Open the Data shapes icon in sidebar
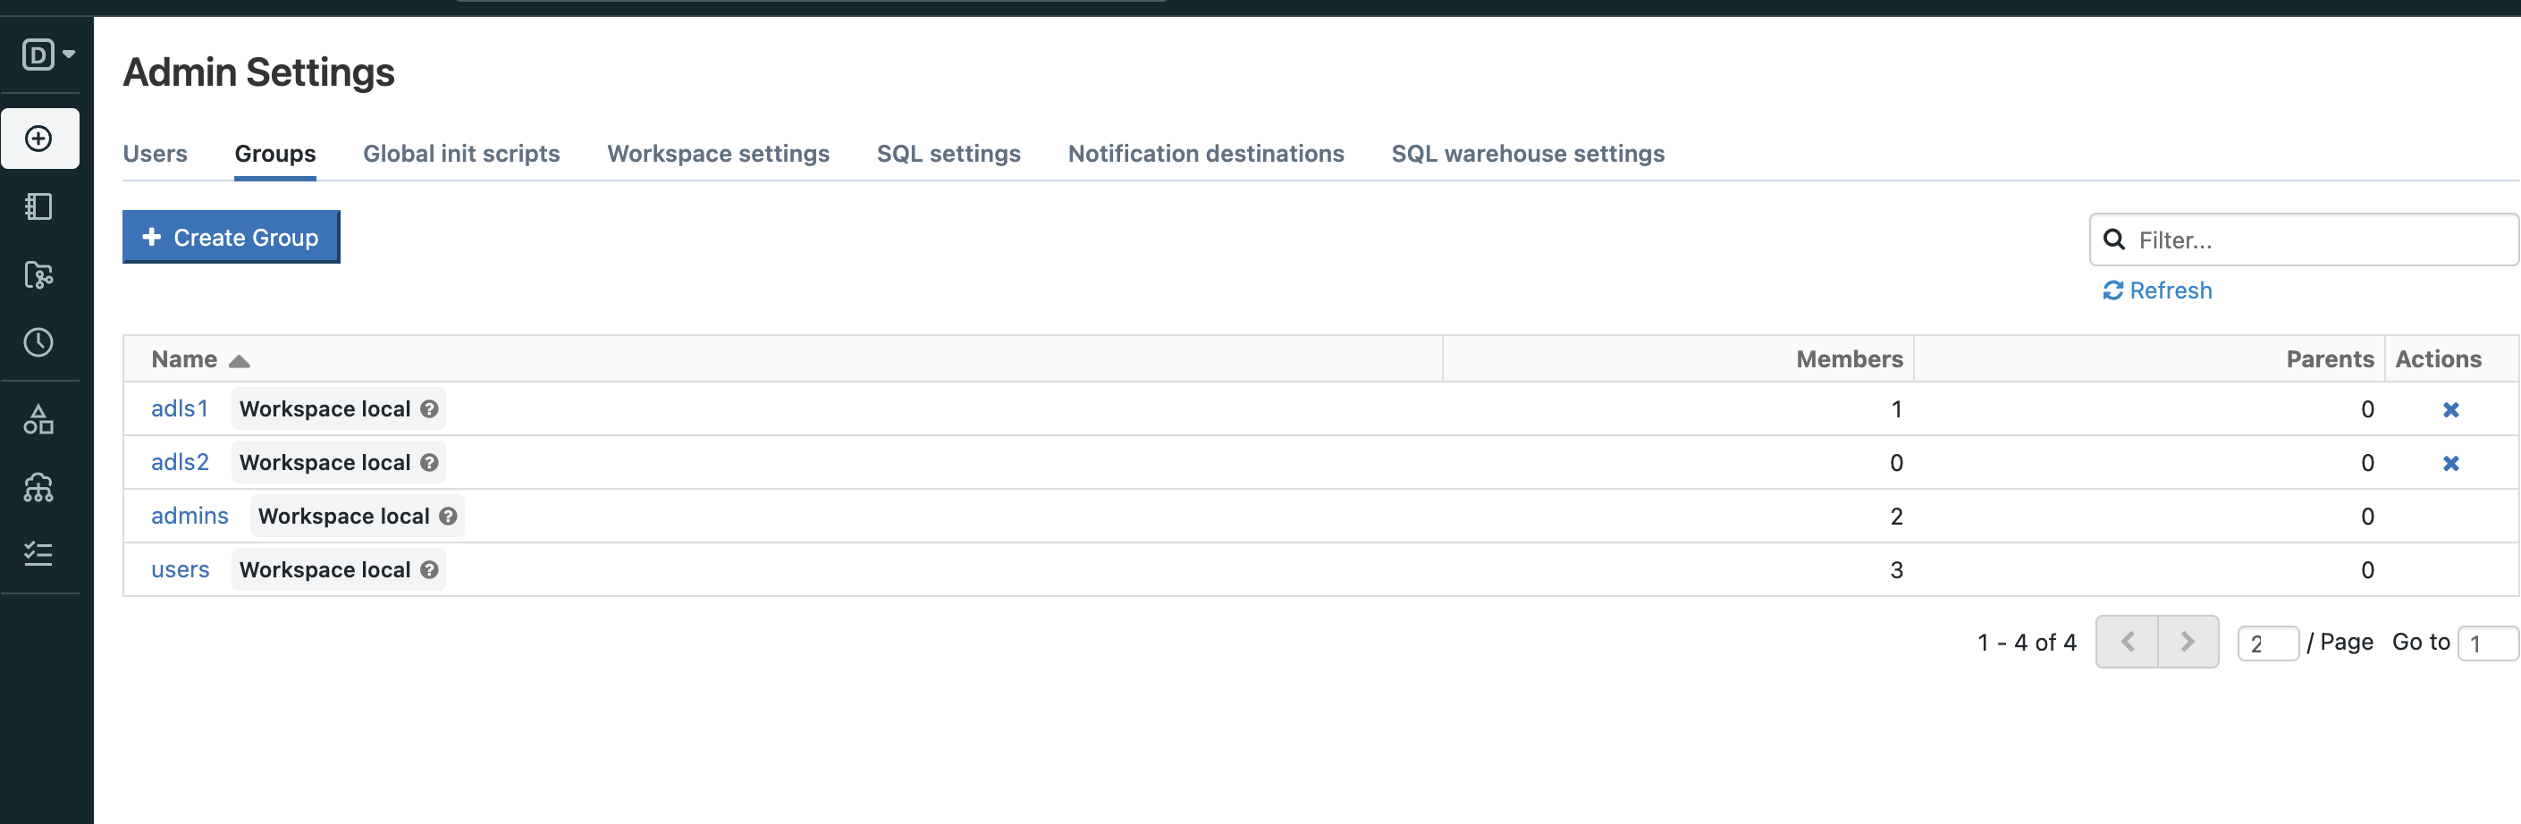 [39, 420]
